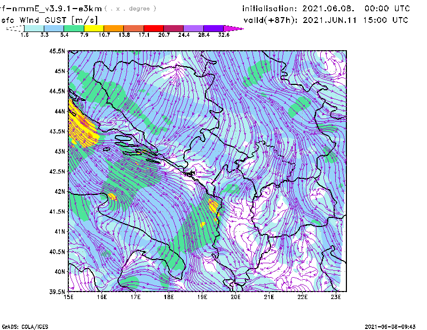Click longitude label 22E
The image size is (427, 330).
(303, 297)
